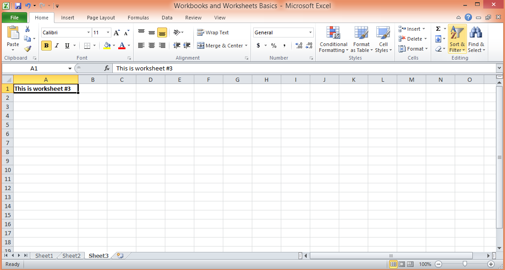Viewport: 505px width, 270px height.
Task: Open Excel Help question mark icon
Action: point(468,17)
